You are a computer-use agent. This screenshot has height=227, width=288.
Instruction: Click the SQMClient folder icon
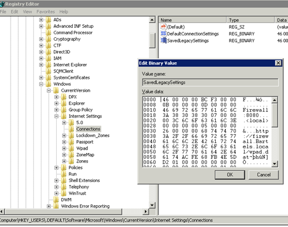tap(48, 71)
